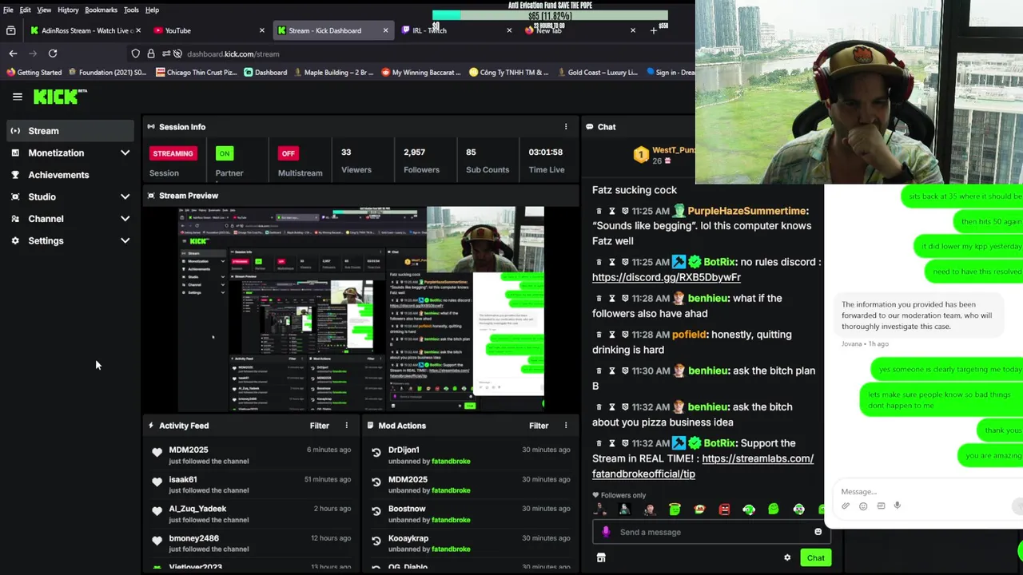Click the Stream Preview thumbnail
The height and width of the screenshot is (575, 1023).
click(x=361, y=309)
